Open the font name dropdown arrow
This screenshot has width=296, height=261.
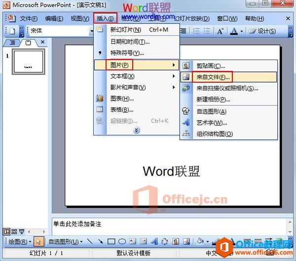(x=91, y=31)
